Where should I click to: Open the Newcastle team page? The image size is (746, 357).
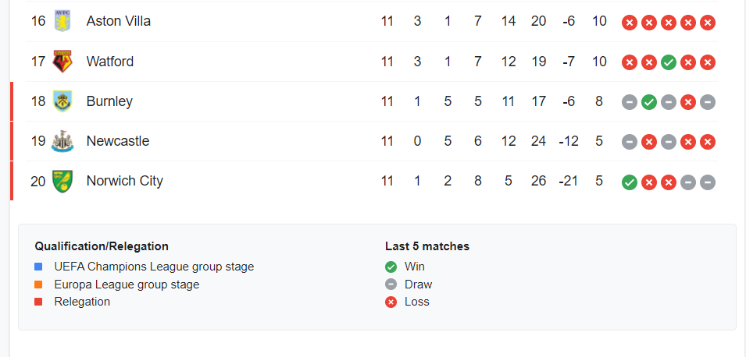pyautogui.click(x=117, y=141)
